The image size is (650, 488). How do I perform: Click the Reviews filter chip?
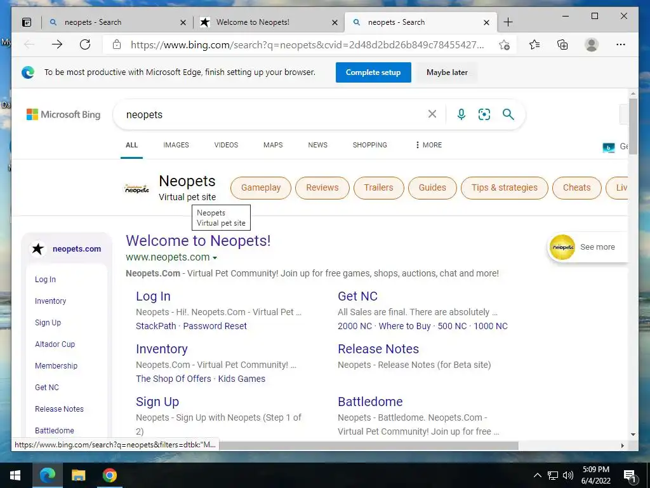[x=322, y=187]
